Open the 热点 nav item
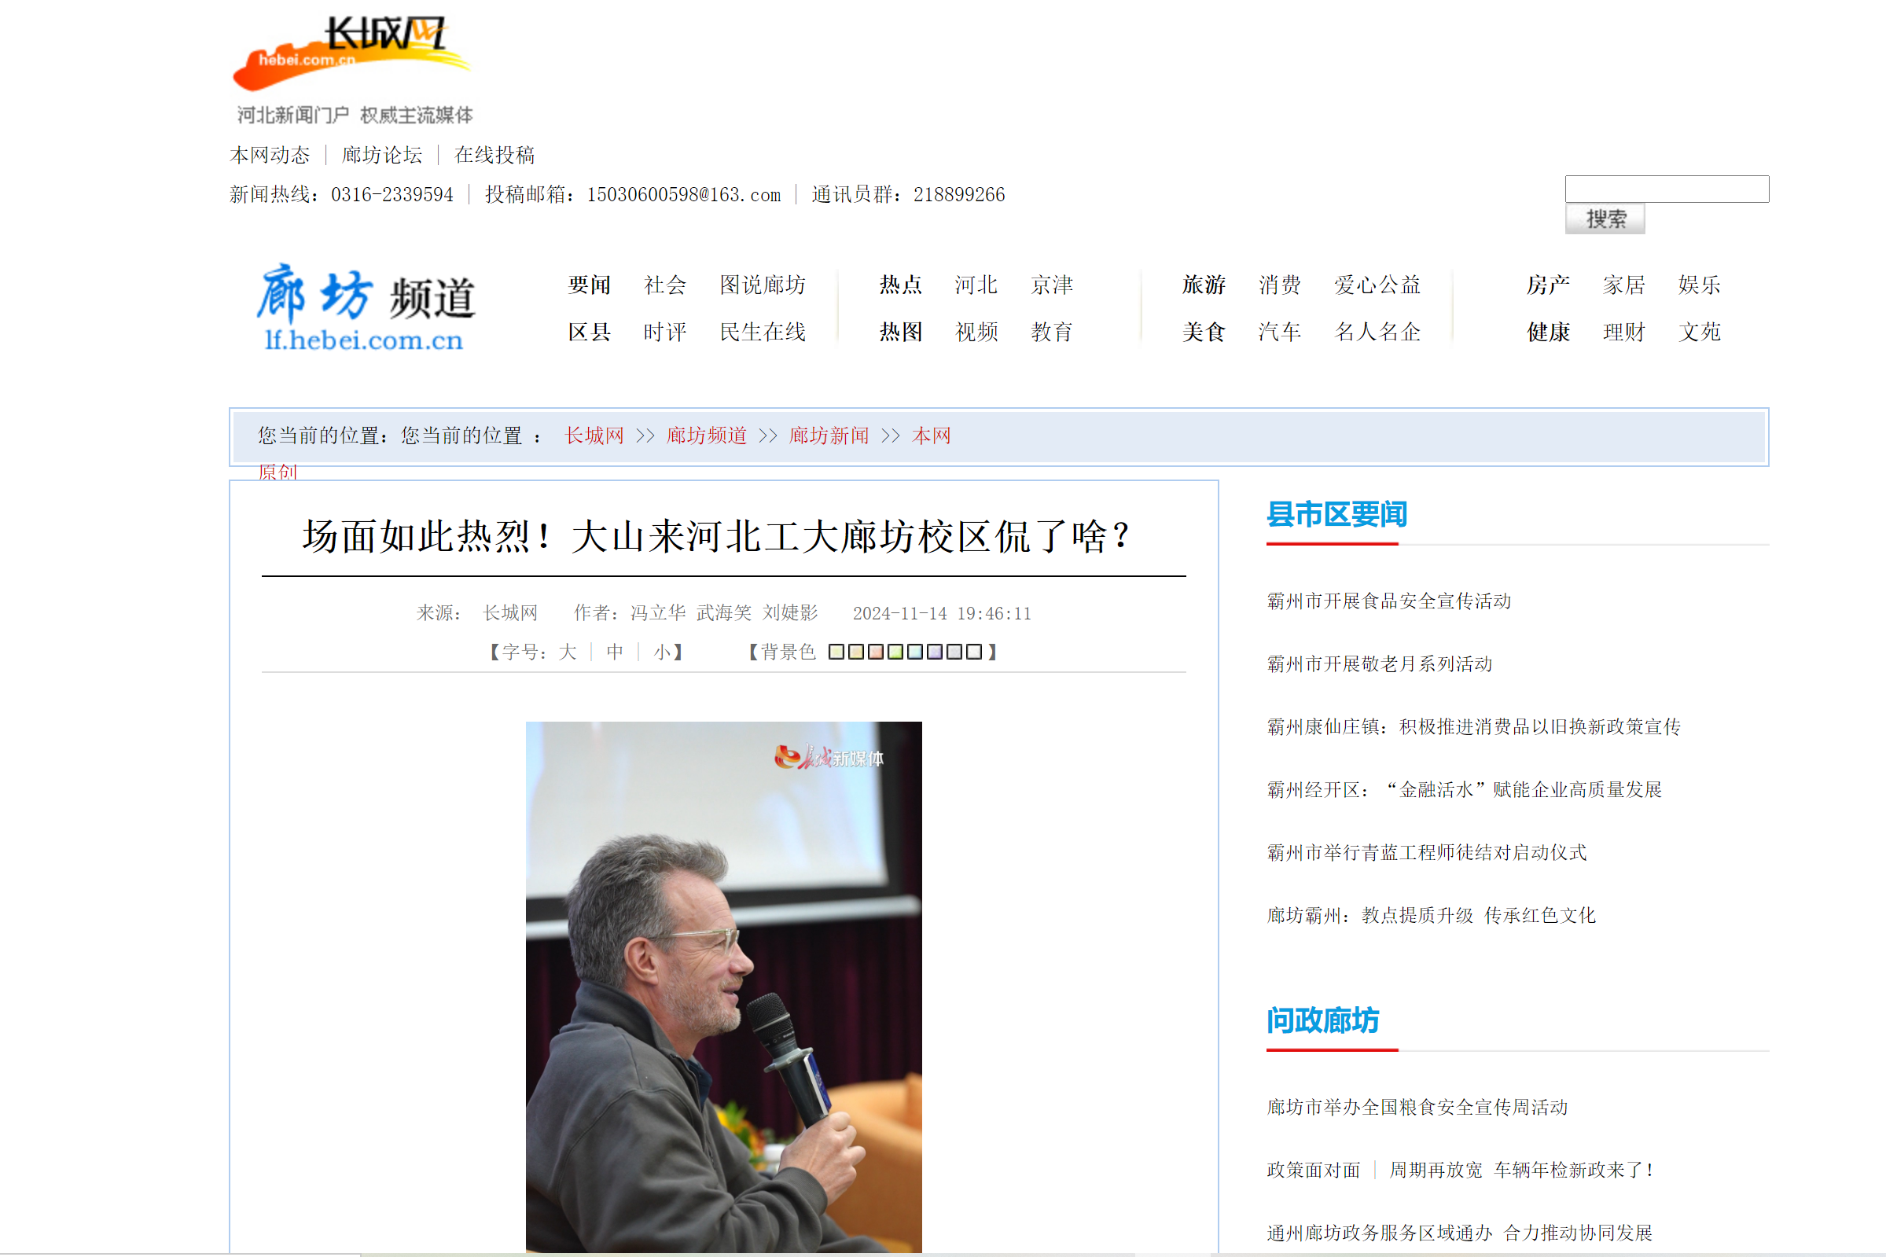This screenshot has width=1886, height=1257. click(900, 285)
